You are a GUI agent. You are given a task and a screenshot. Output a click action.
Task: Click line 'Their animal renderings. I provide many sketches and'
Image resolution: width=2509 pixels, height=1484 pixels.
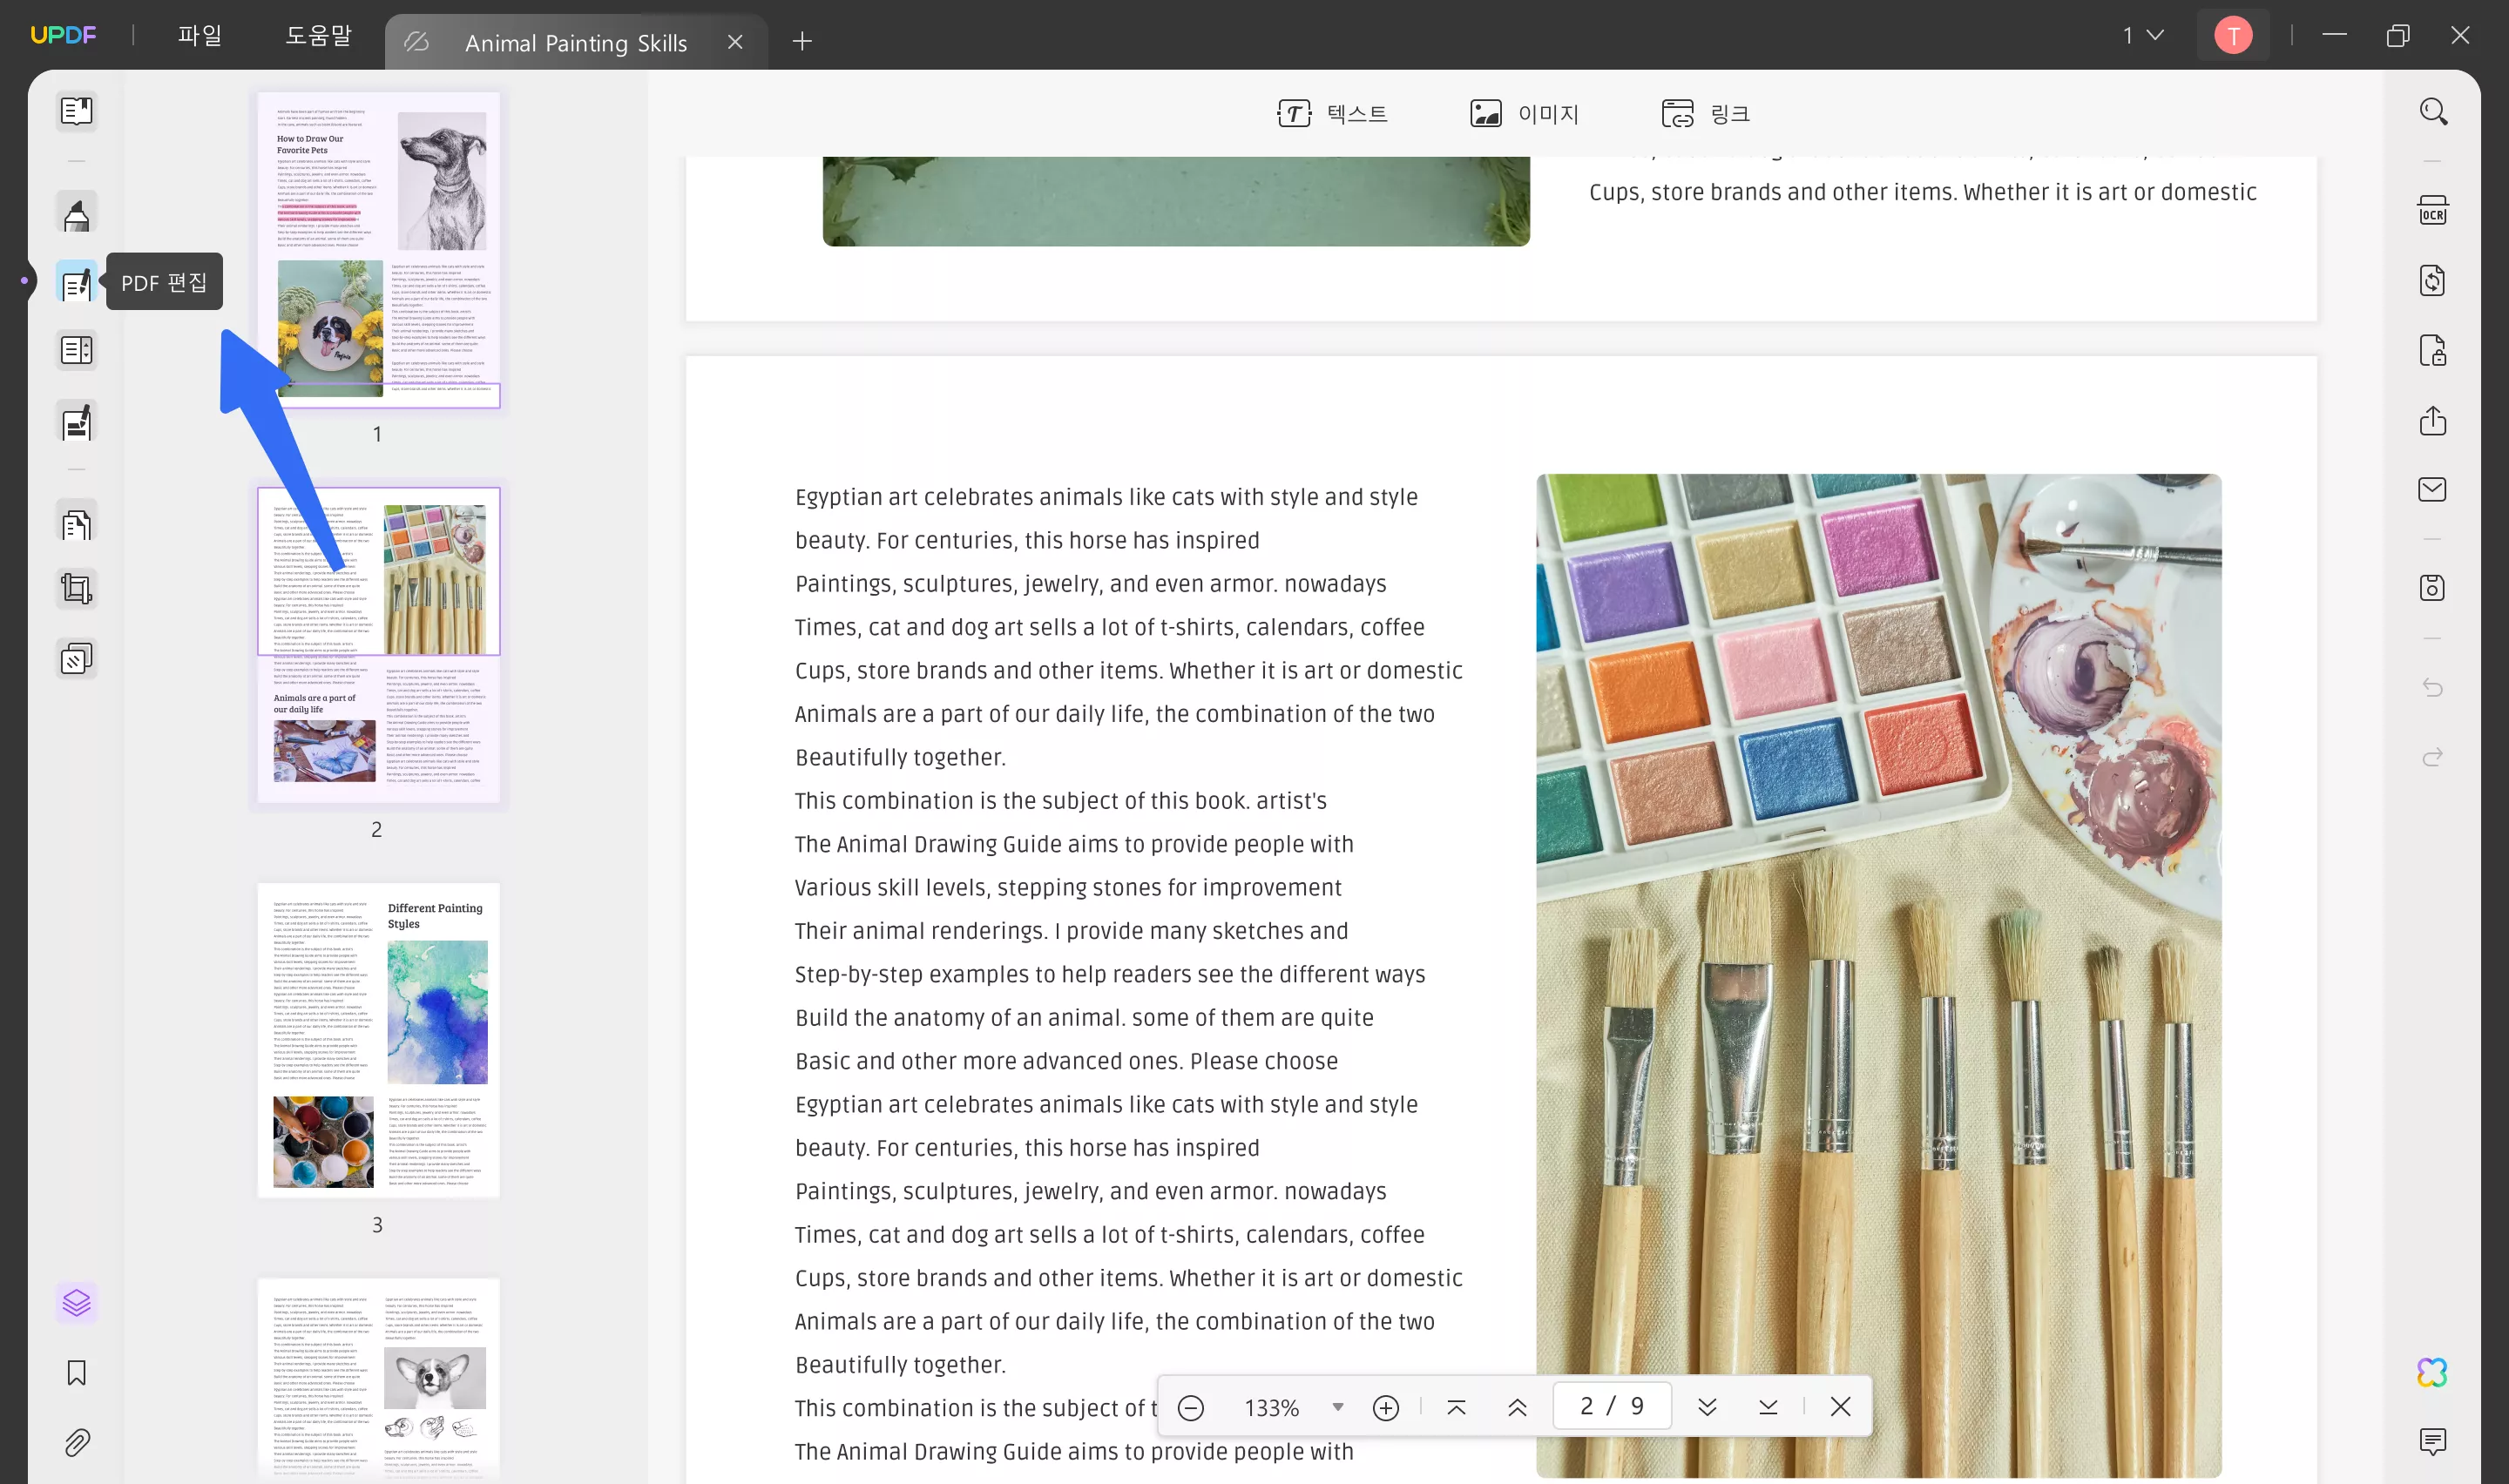[1071, 931]
